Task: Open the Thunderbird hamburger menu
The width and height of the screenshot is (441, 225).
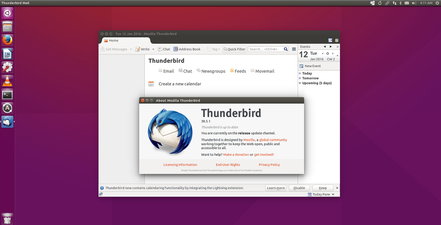Action: [x=294, y=49]
